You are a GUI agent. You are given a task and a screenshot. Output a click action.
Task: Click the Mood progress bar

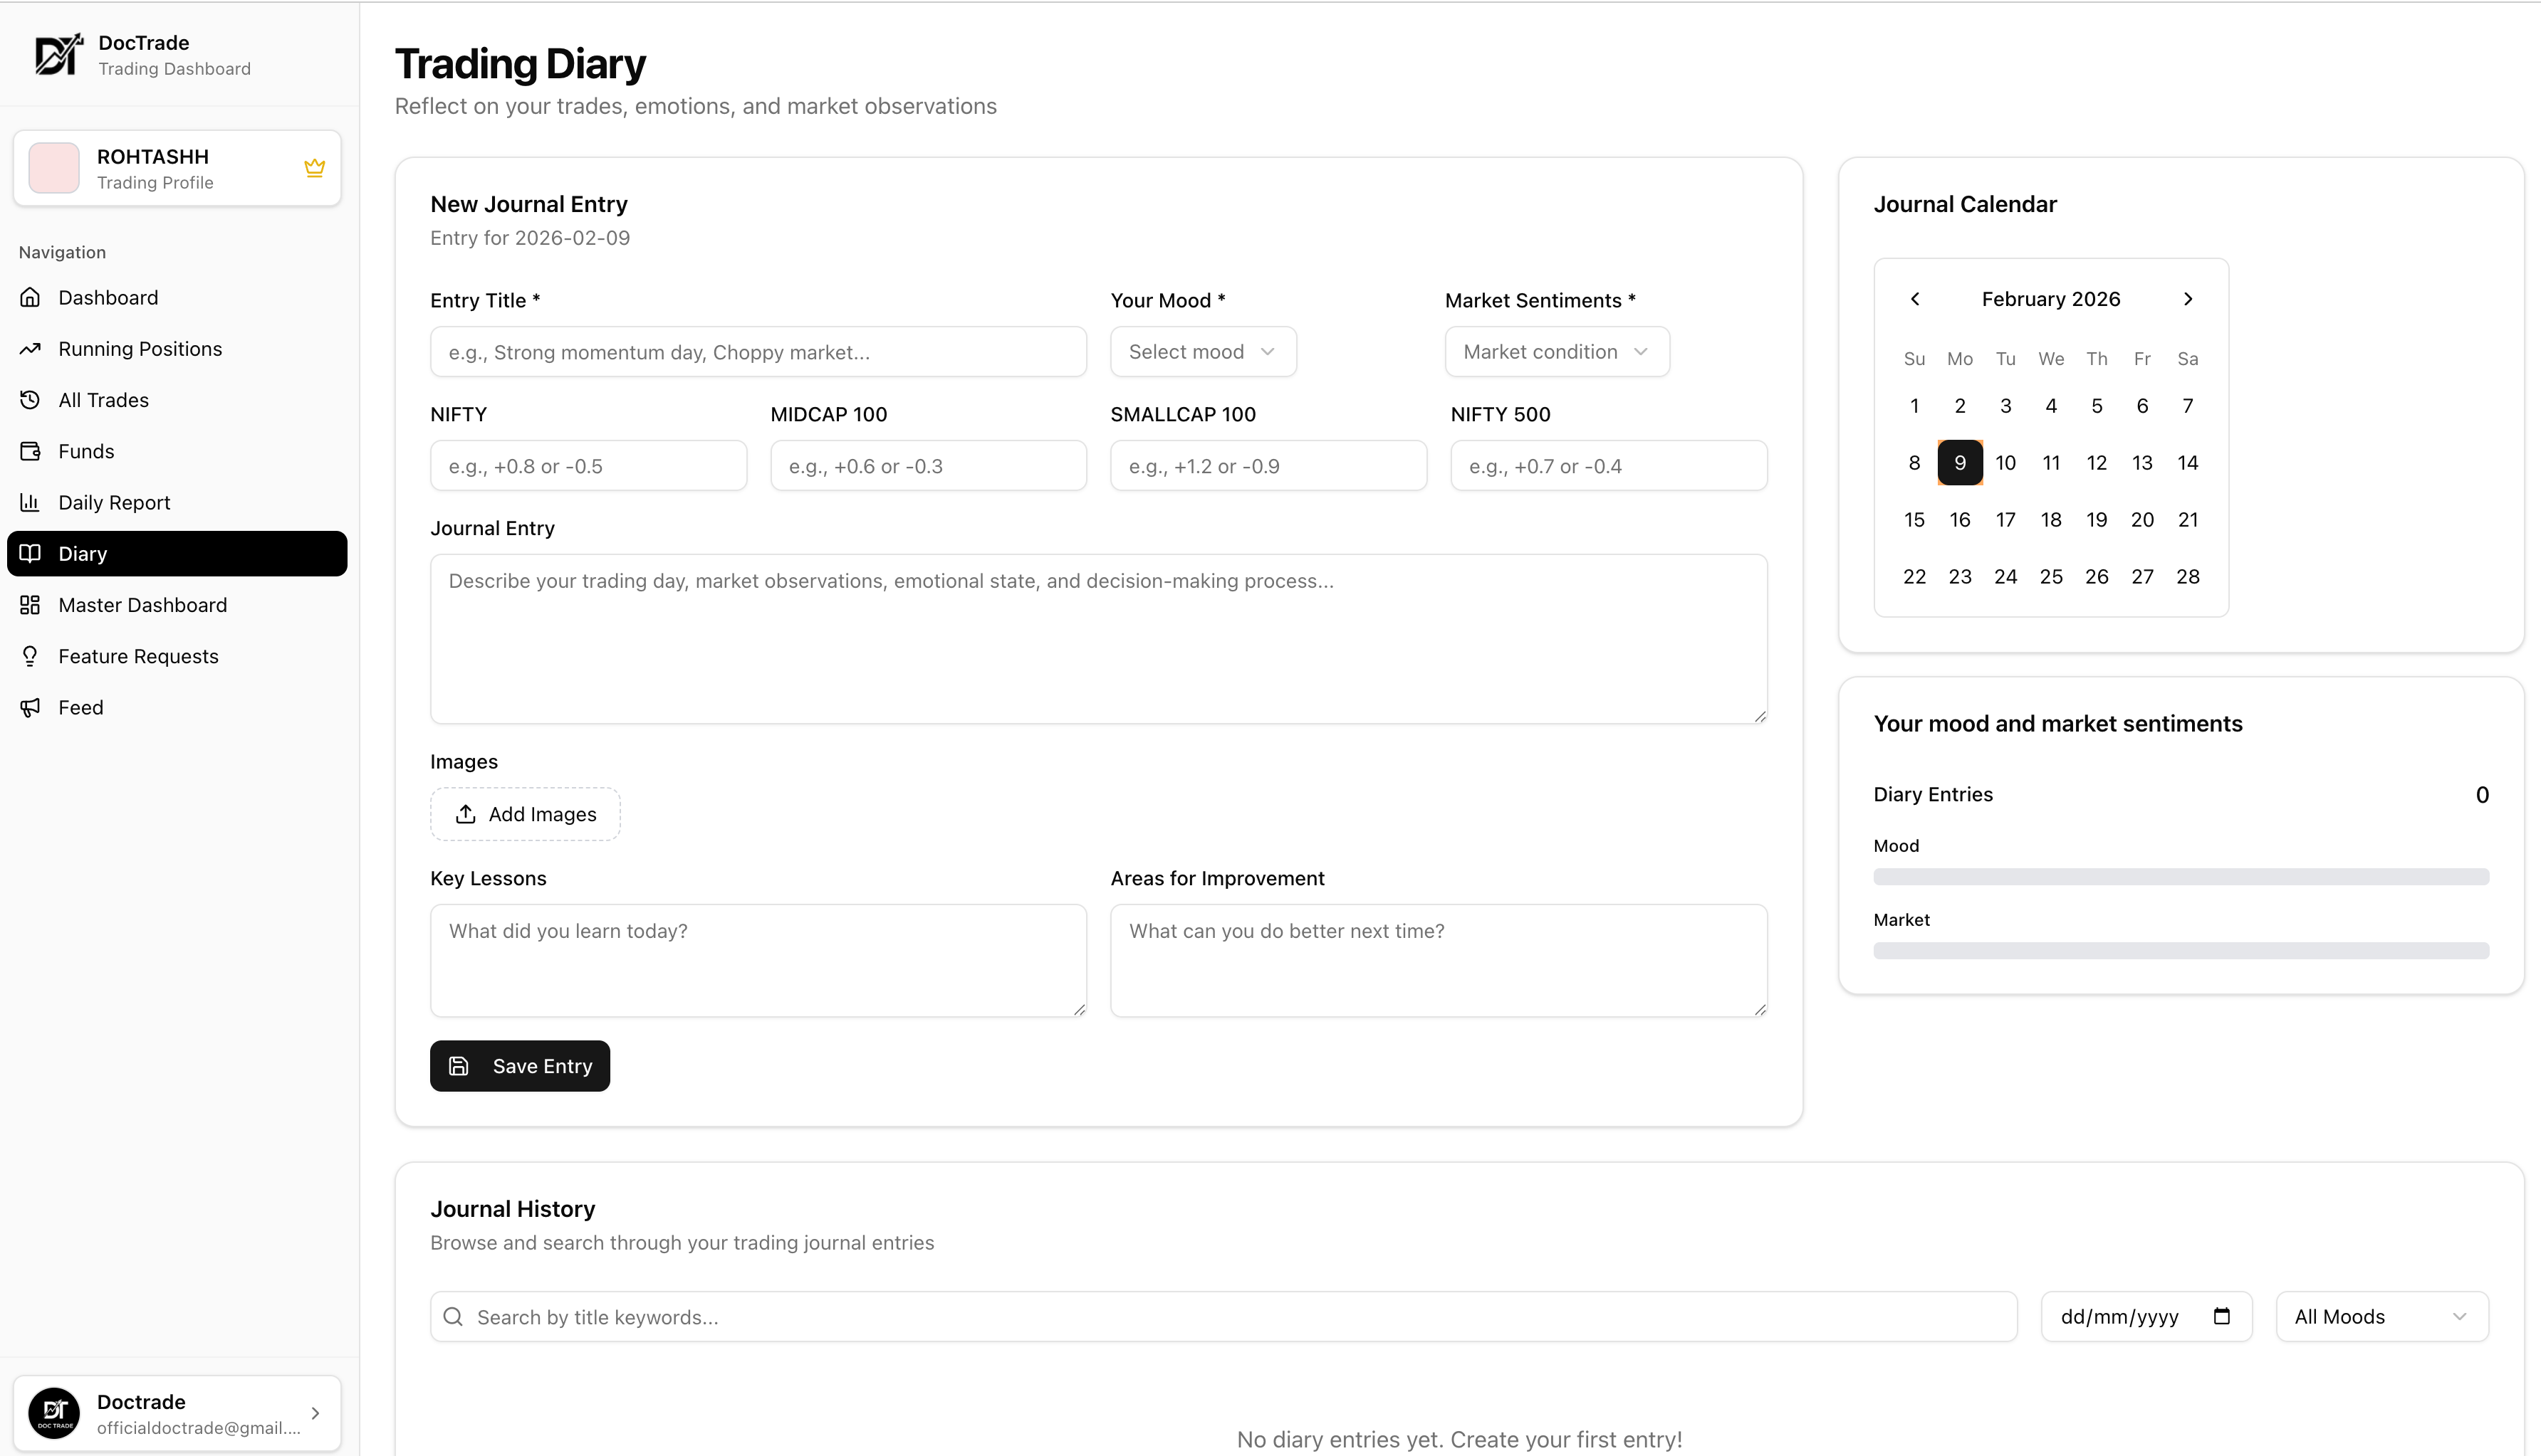(x=2181, y=877)
